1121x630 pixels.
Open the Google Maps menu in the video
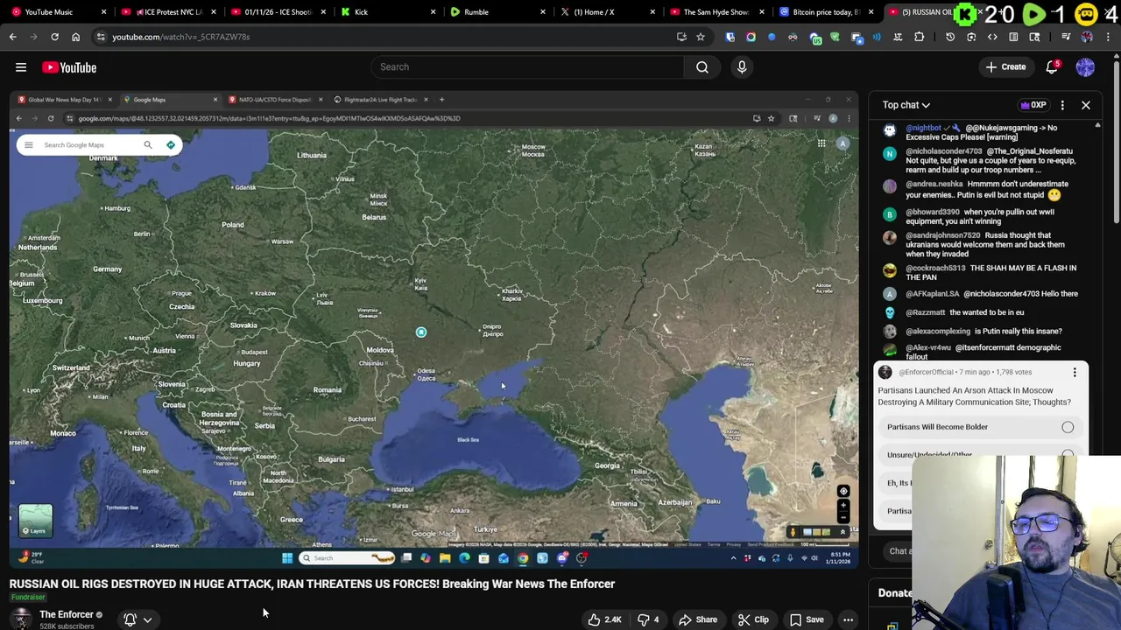point(28,145)
